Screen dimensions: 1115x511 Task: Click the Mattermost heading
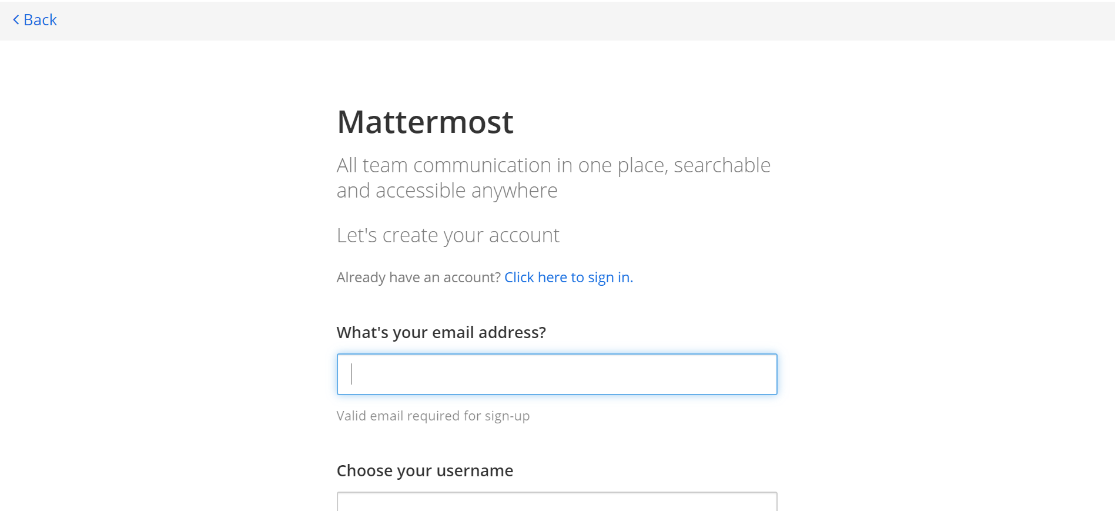[425, 122]
